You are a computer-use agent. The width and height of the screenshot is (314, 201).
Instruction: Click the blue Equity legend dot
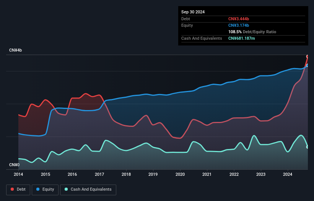click(x=37, y=189)
